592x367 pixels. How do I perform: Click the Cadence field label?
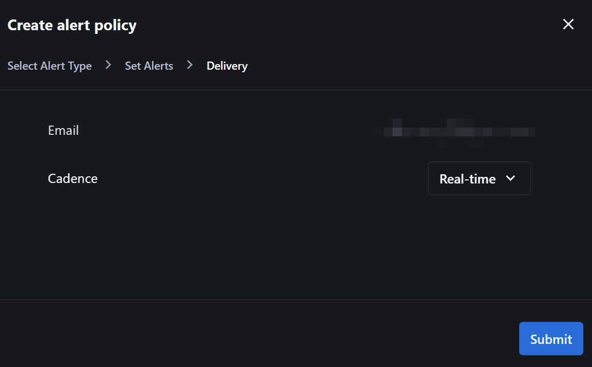(72, 178)
